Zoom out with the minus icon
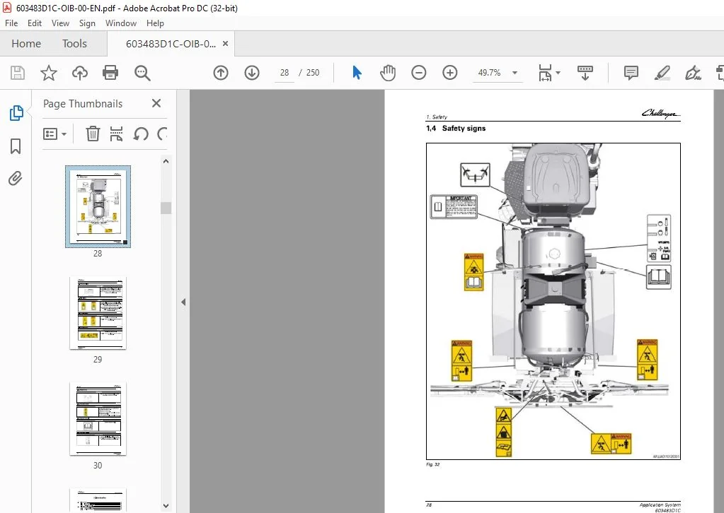Image resolution: width=724 pixels, height=513 pixels. [x=419, y=73]
